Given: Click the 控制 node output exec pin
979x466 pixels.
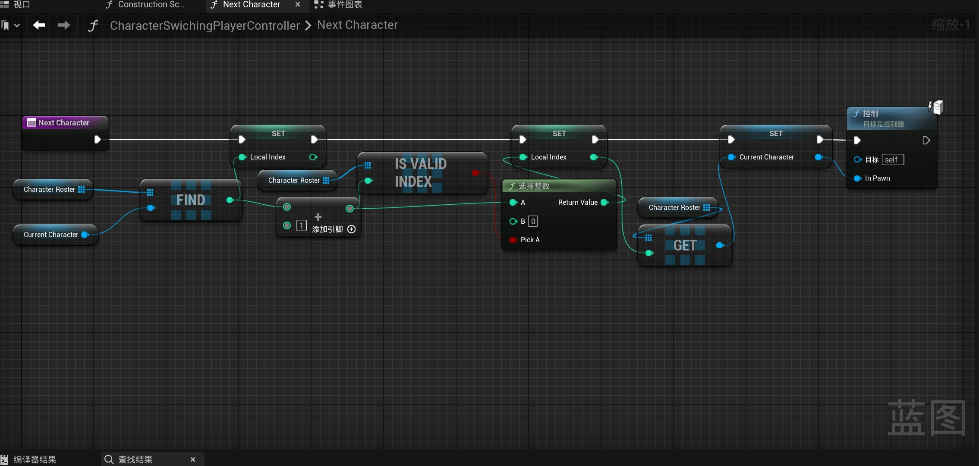Looking at the screenshot, I should (926, 141).
